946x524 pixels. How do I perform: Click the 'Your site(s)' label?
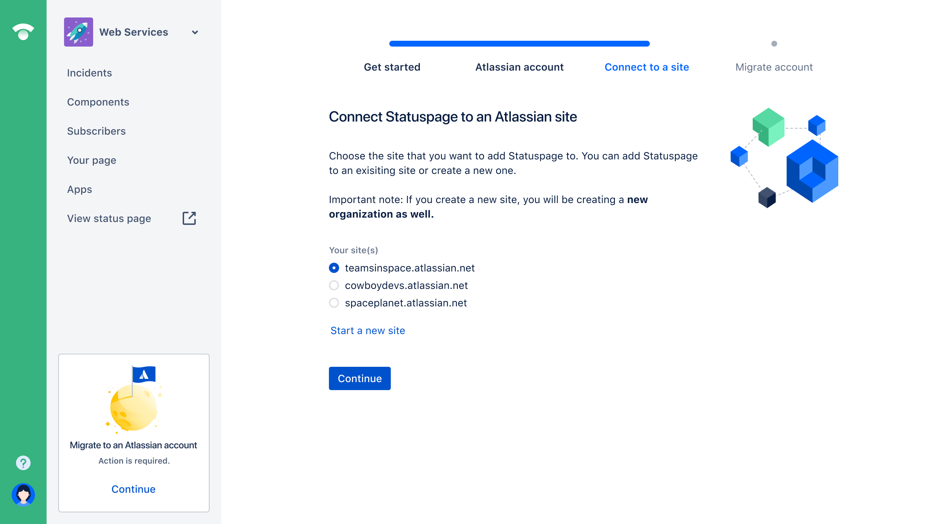click(353, 250)
